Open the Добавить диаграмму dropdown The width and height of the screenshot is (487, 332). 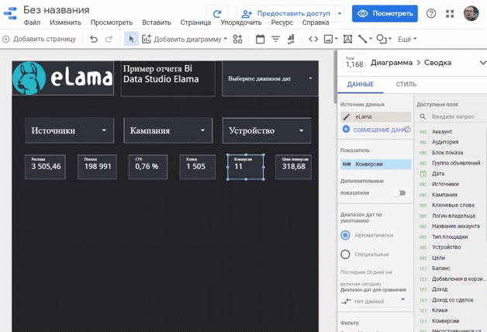point(185,39)
